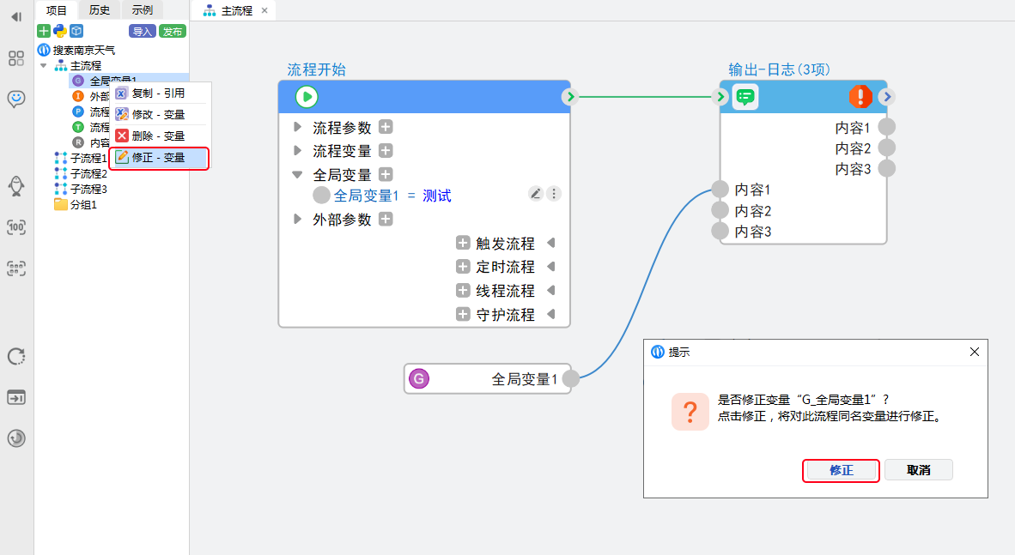This screenshot has height=555, width=1015.
Task: Click the Python icon in project toolbar
Action: 60,31
